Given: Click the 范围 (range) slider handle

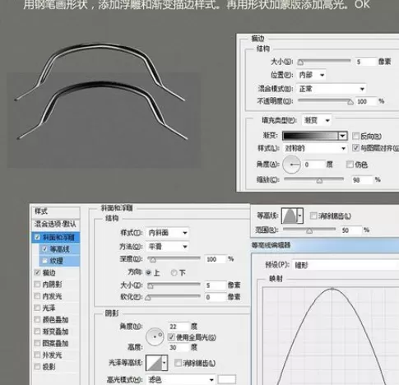Looking at the screenshot, I should click(309, 231).
